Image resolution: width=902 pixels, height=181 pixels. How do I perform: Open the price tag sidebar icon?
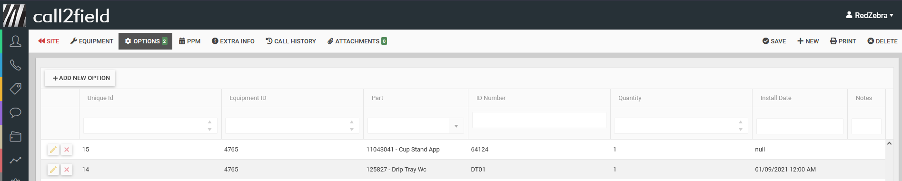pos(15,89)
